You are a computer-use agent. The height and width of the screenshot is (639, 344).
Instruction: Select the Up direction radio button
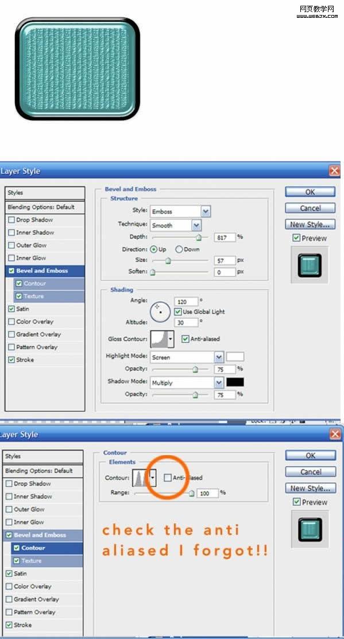click(x=153, y=249)
